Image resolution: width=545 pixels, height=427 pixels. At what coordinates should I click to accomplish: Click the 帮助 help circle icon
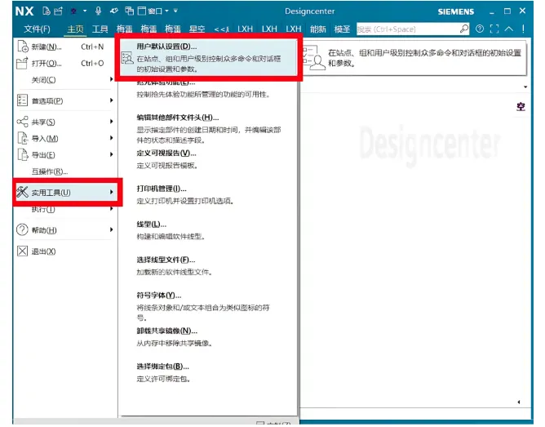[22, 230]
